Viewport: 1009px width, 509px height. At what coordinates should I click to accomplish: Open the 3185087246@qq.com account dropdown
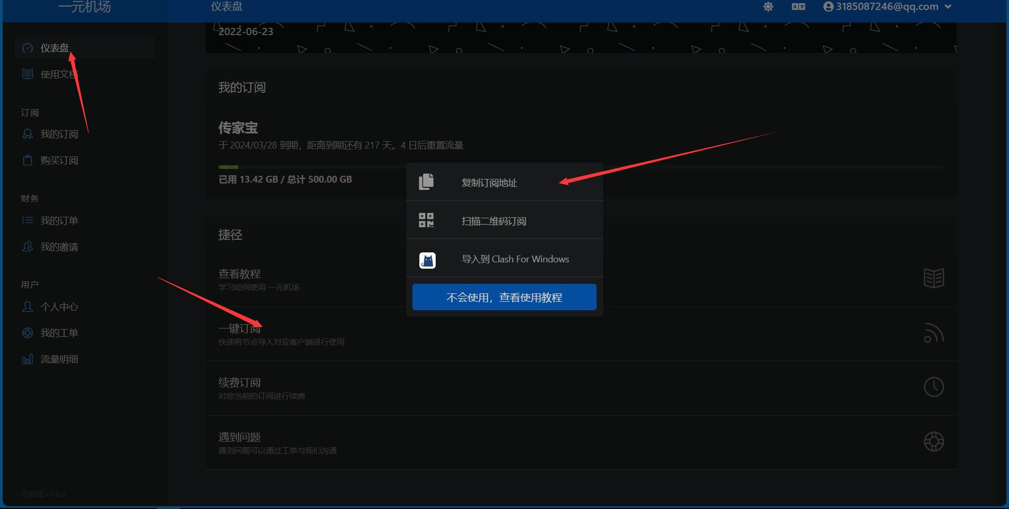(888, 7)
